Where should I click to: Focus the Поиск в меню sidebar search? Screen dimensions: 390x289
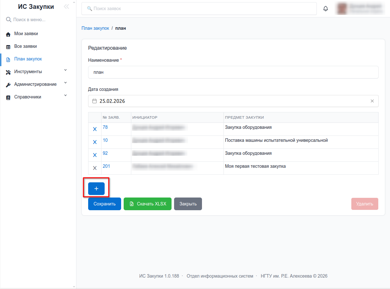pos(38,20)
